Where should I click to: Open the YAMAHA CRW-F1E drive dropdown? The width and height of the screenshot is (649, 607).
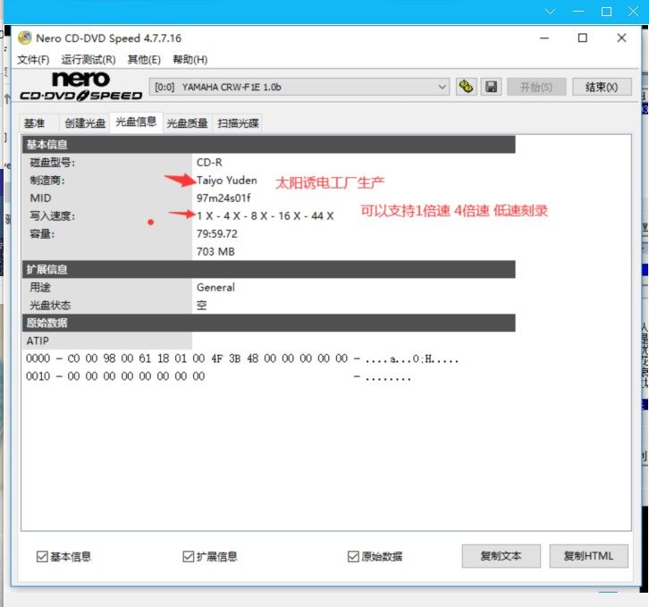(299, 87)
